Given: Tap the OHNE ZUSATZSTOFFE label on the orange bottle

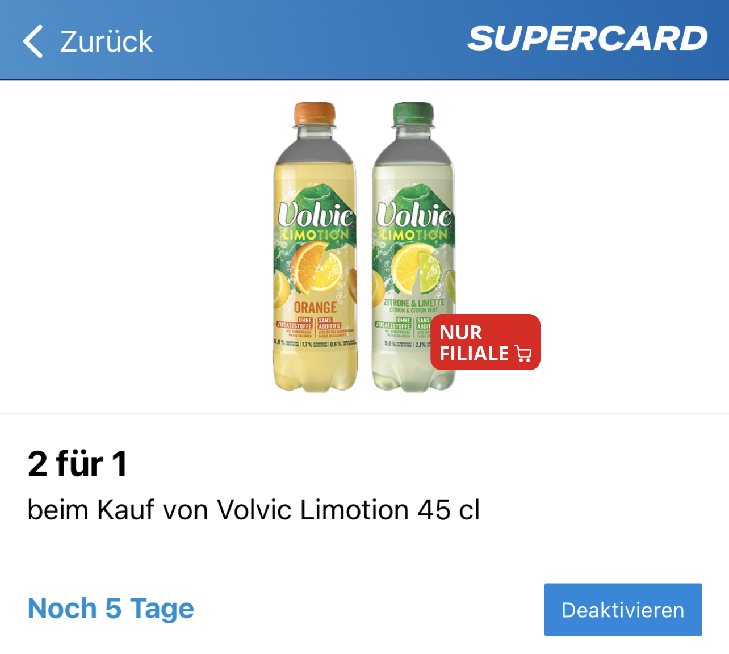Looking at the screenshot, I should (295, 323).
